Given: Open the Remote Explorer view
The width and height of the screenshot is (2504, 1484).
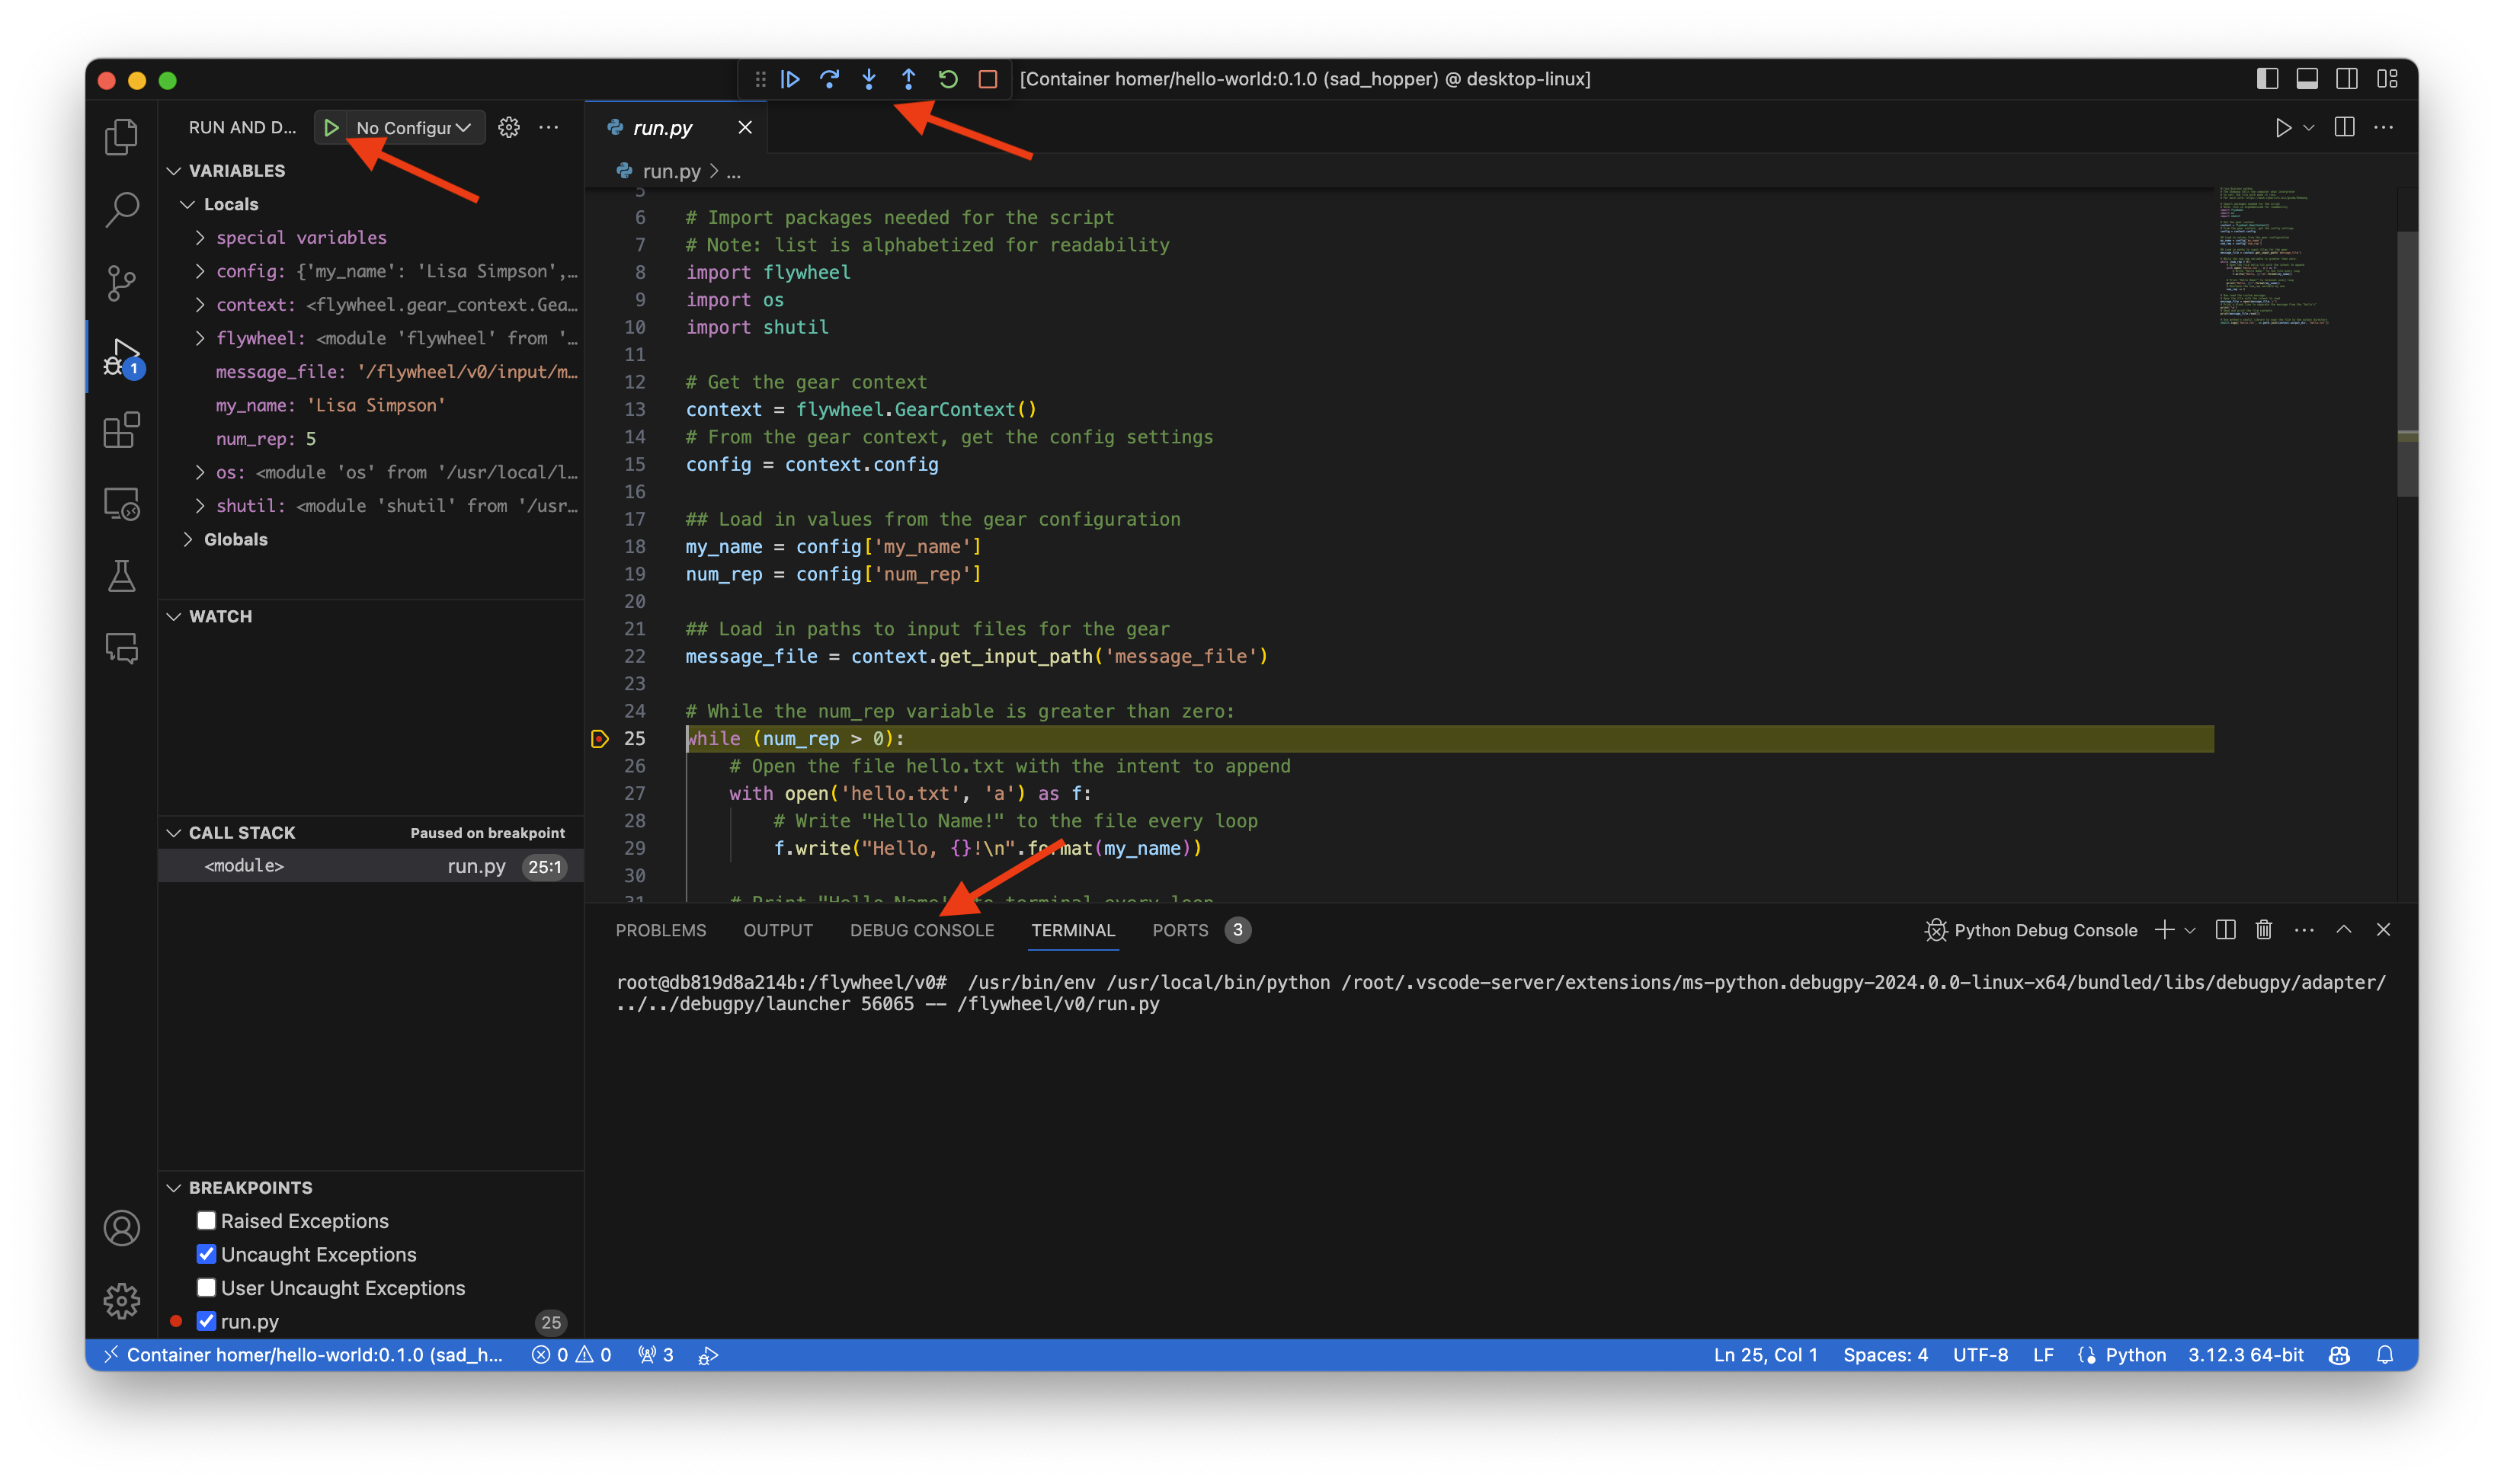Looking at the screenshot, I should coord(121,503).
